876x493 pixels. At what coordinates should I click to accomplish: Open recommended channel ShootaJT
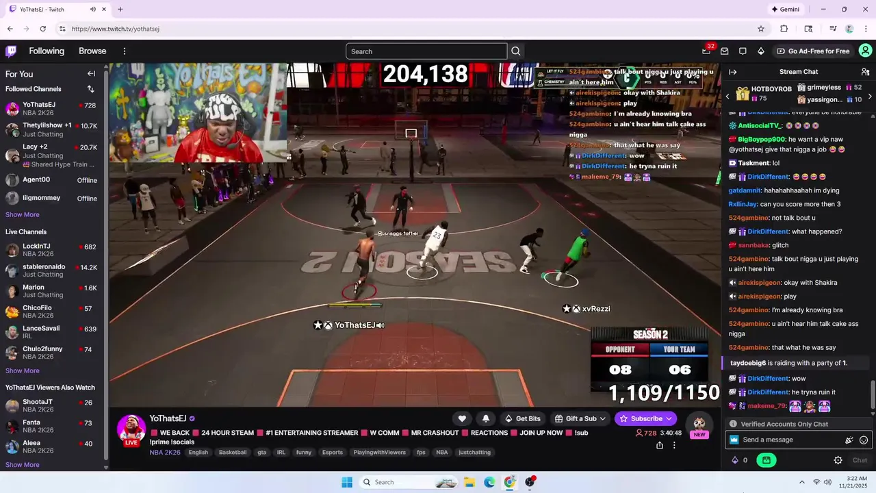pos(52,405)
